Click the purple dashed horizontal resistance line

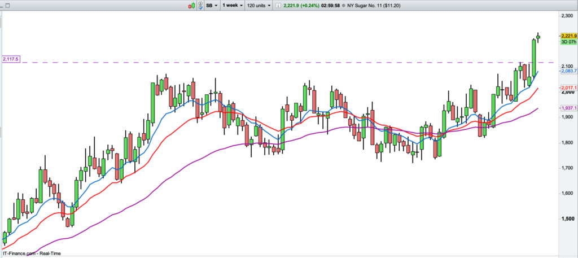(282, 62)
